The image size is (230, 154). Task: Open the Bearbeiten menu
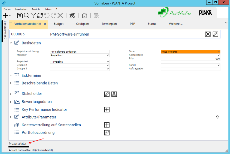(x=21, y=9)
